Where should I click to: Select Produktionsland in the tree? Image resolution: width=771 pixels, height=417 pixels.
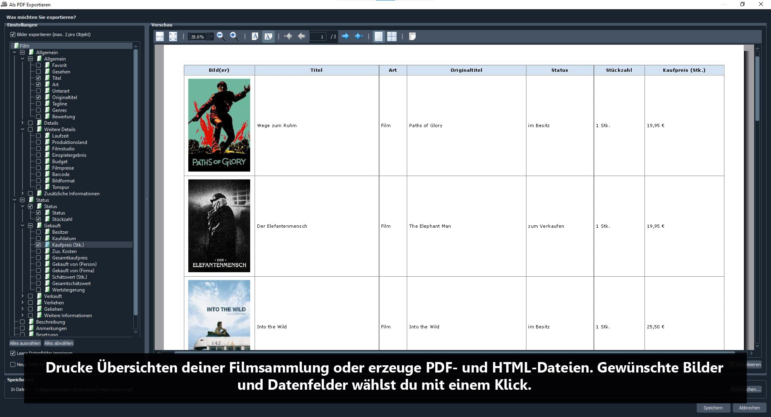tap(69, 142)
